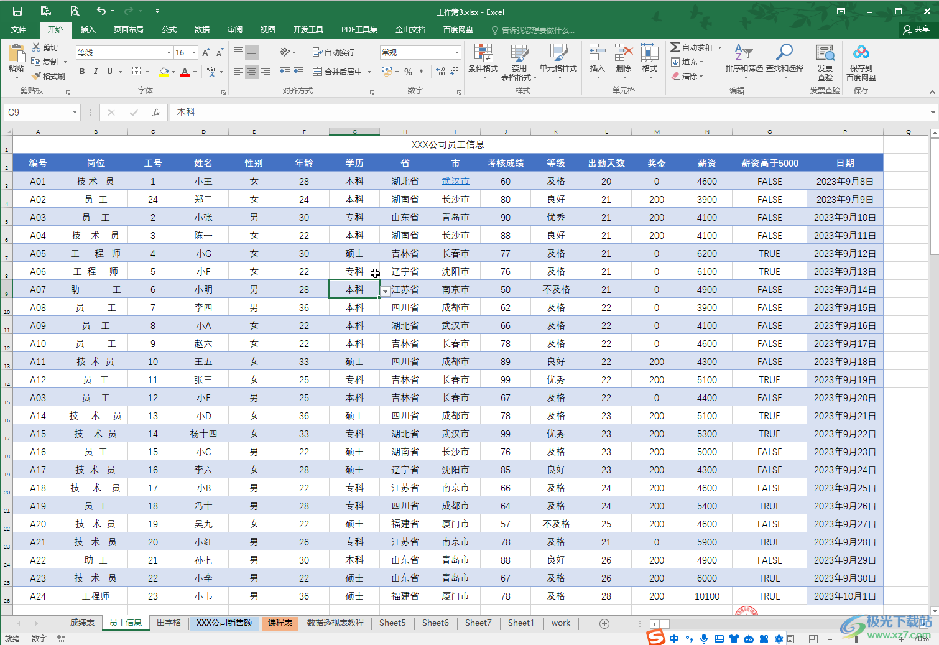Viewport: 939px width, 645px height.
Task: Toggle right align text
Action: [266, 72]
